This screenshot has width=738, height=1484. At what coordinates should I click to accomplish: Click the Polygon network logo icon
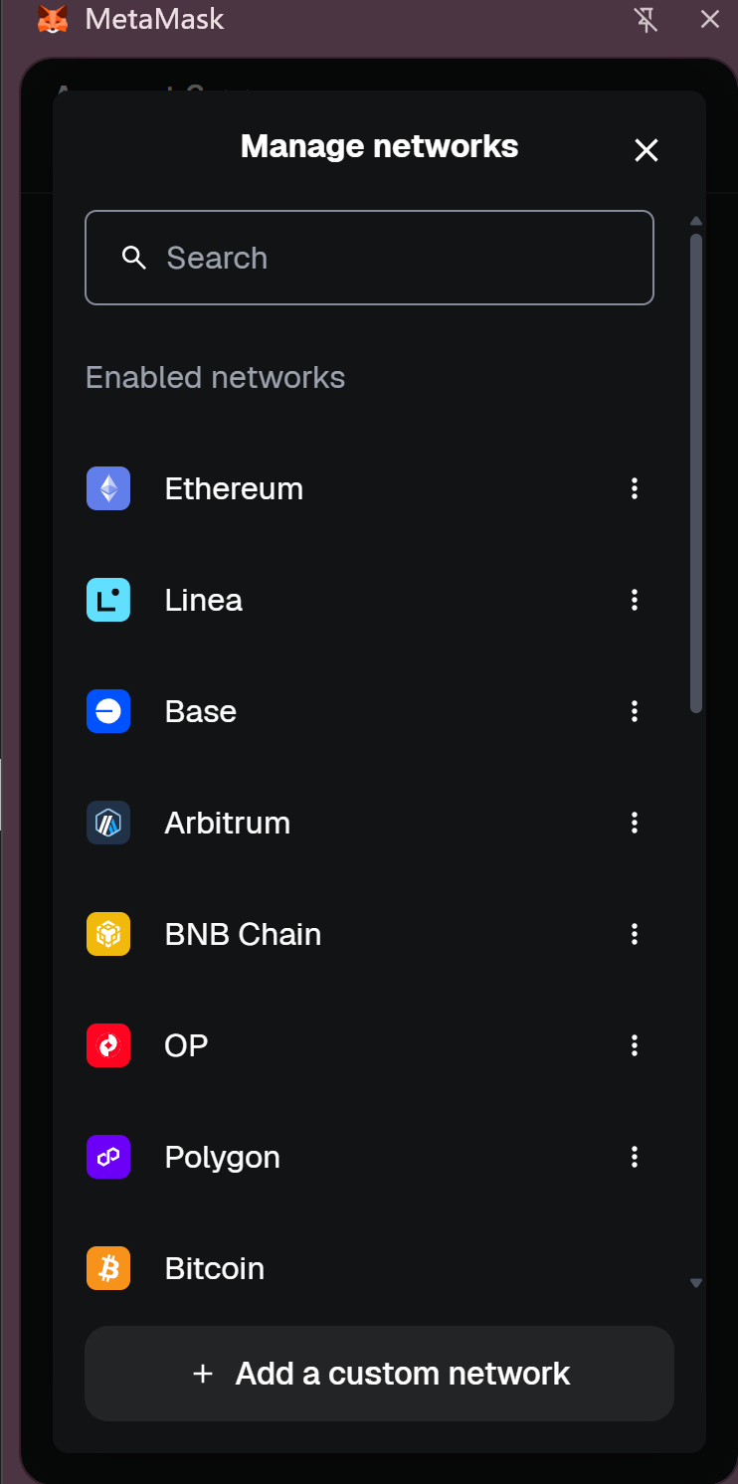tap(108, 1157)
